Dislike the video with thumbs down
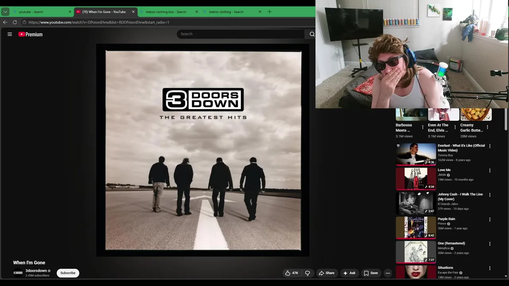Viewport: 509px width, 286px height. (307, 273)
